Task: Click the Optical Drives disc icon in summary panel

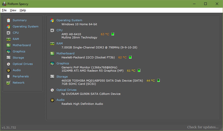Action: [x=52, y=90]
